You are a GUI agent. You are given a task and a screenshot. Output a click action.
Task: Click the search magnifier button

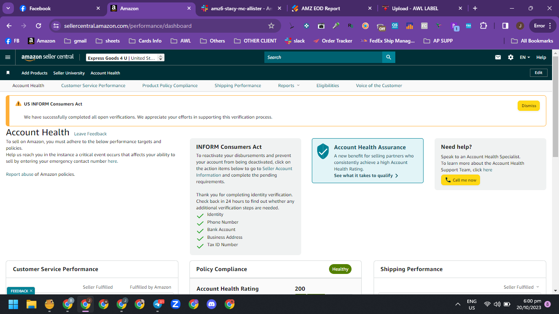point(388,57)
